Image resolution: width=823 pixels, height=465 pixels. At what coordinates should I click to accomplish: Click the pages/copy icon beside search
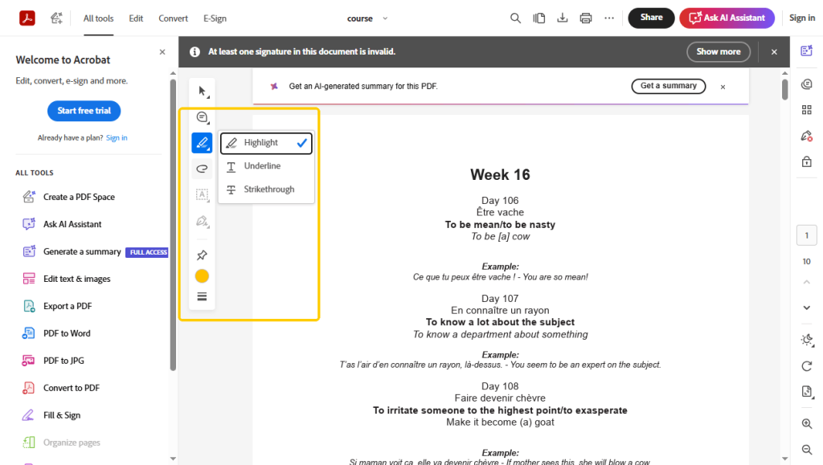coord(539,18)
